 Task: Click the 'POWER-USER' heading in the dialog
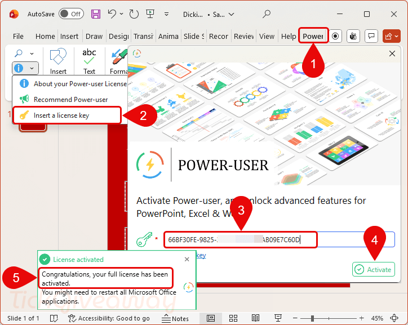223,165
